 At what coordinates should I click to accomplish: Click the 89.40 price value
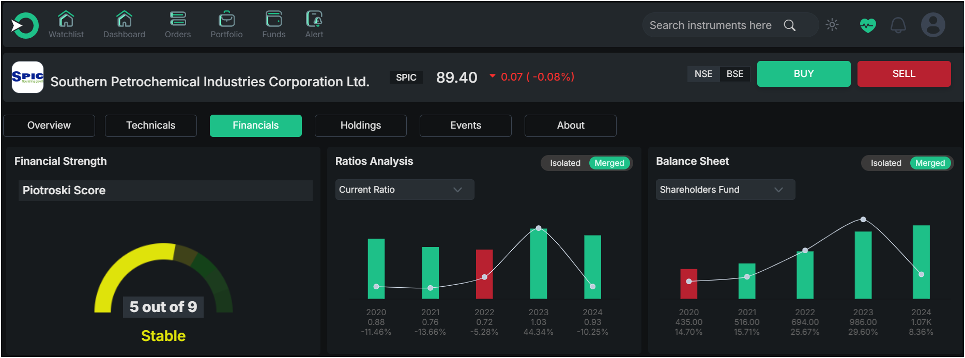[x=457, y=77]
